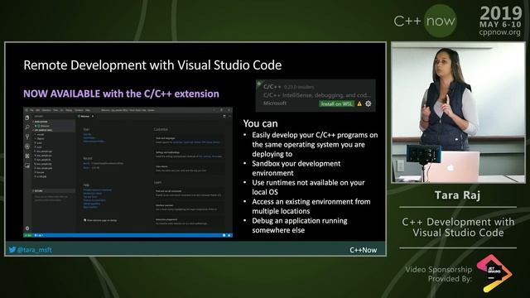Open the View menu in VS Code
The height and width of the screenshot is (298, 530).
click(55, 110)
